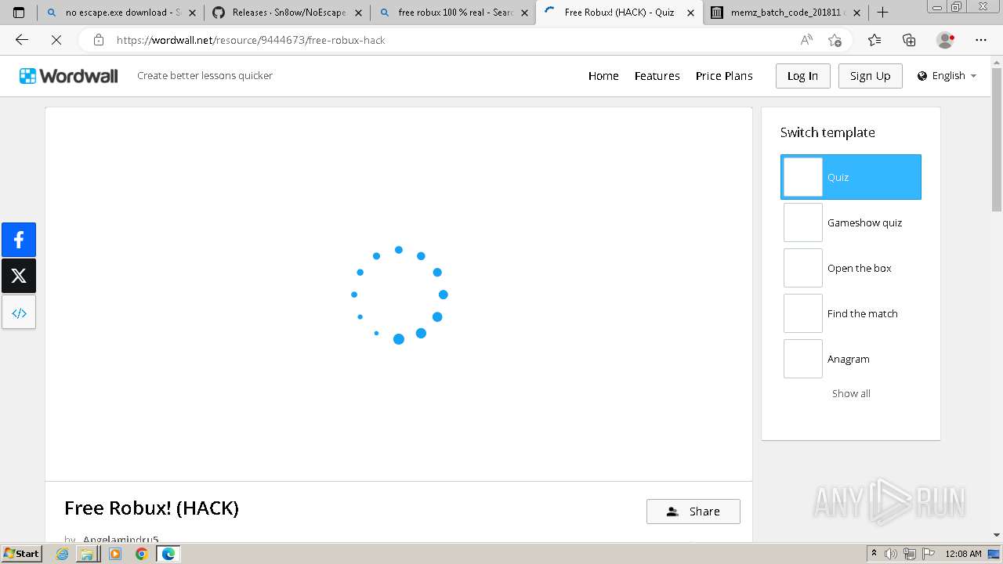Screen dimensions: 1003x564
Task: Show hidden system tray icons
Action: 874,554
